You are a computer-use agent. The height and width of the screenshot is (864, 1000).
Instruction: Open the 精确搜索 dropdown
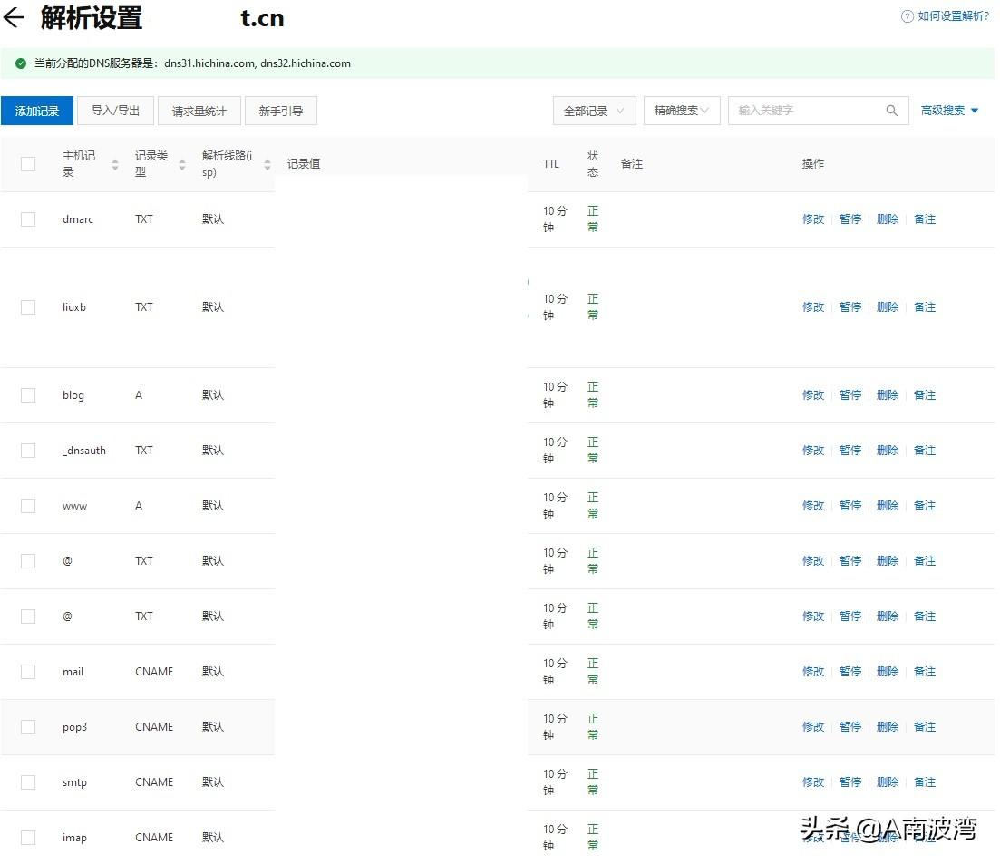pos(682,111)
